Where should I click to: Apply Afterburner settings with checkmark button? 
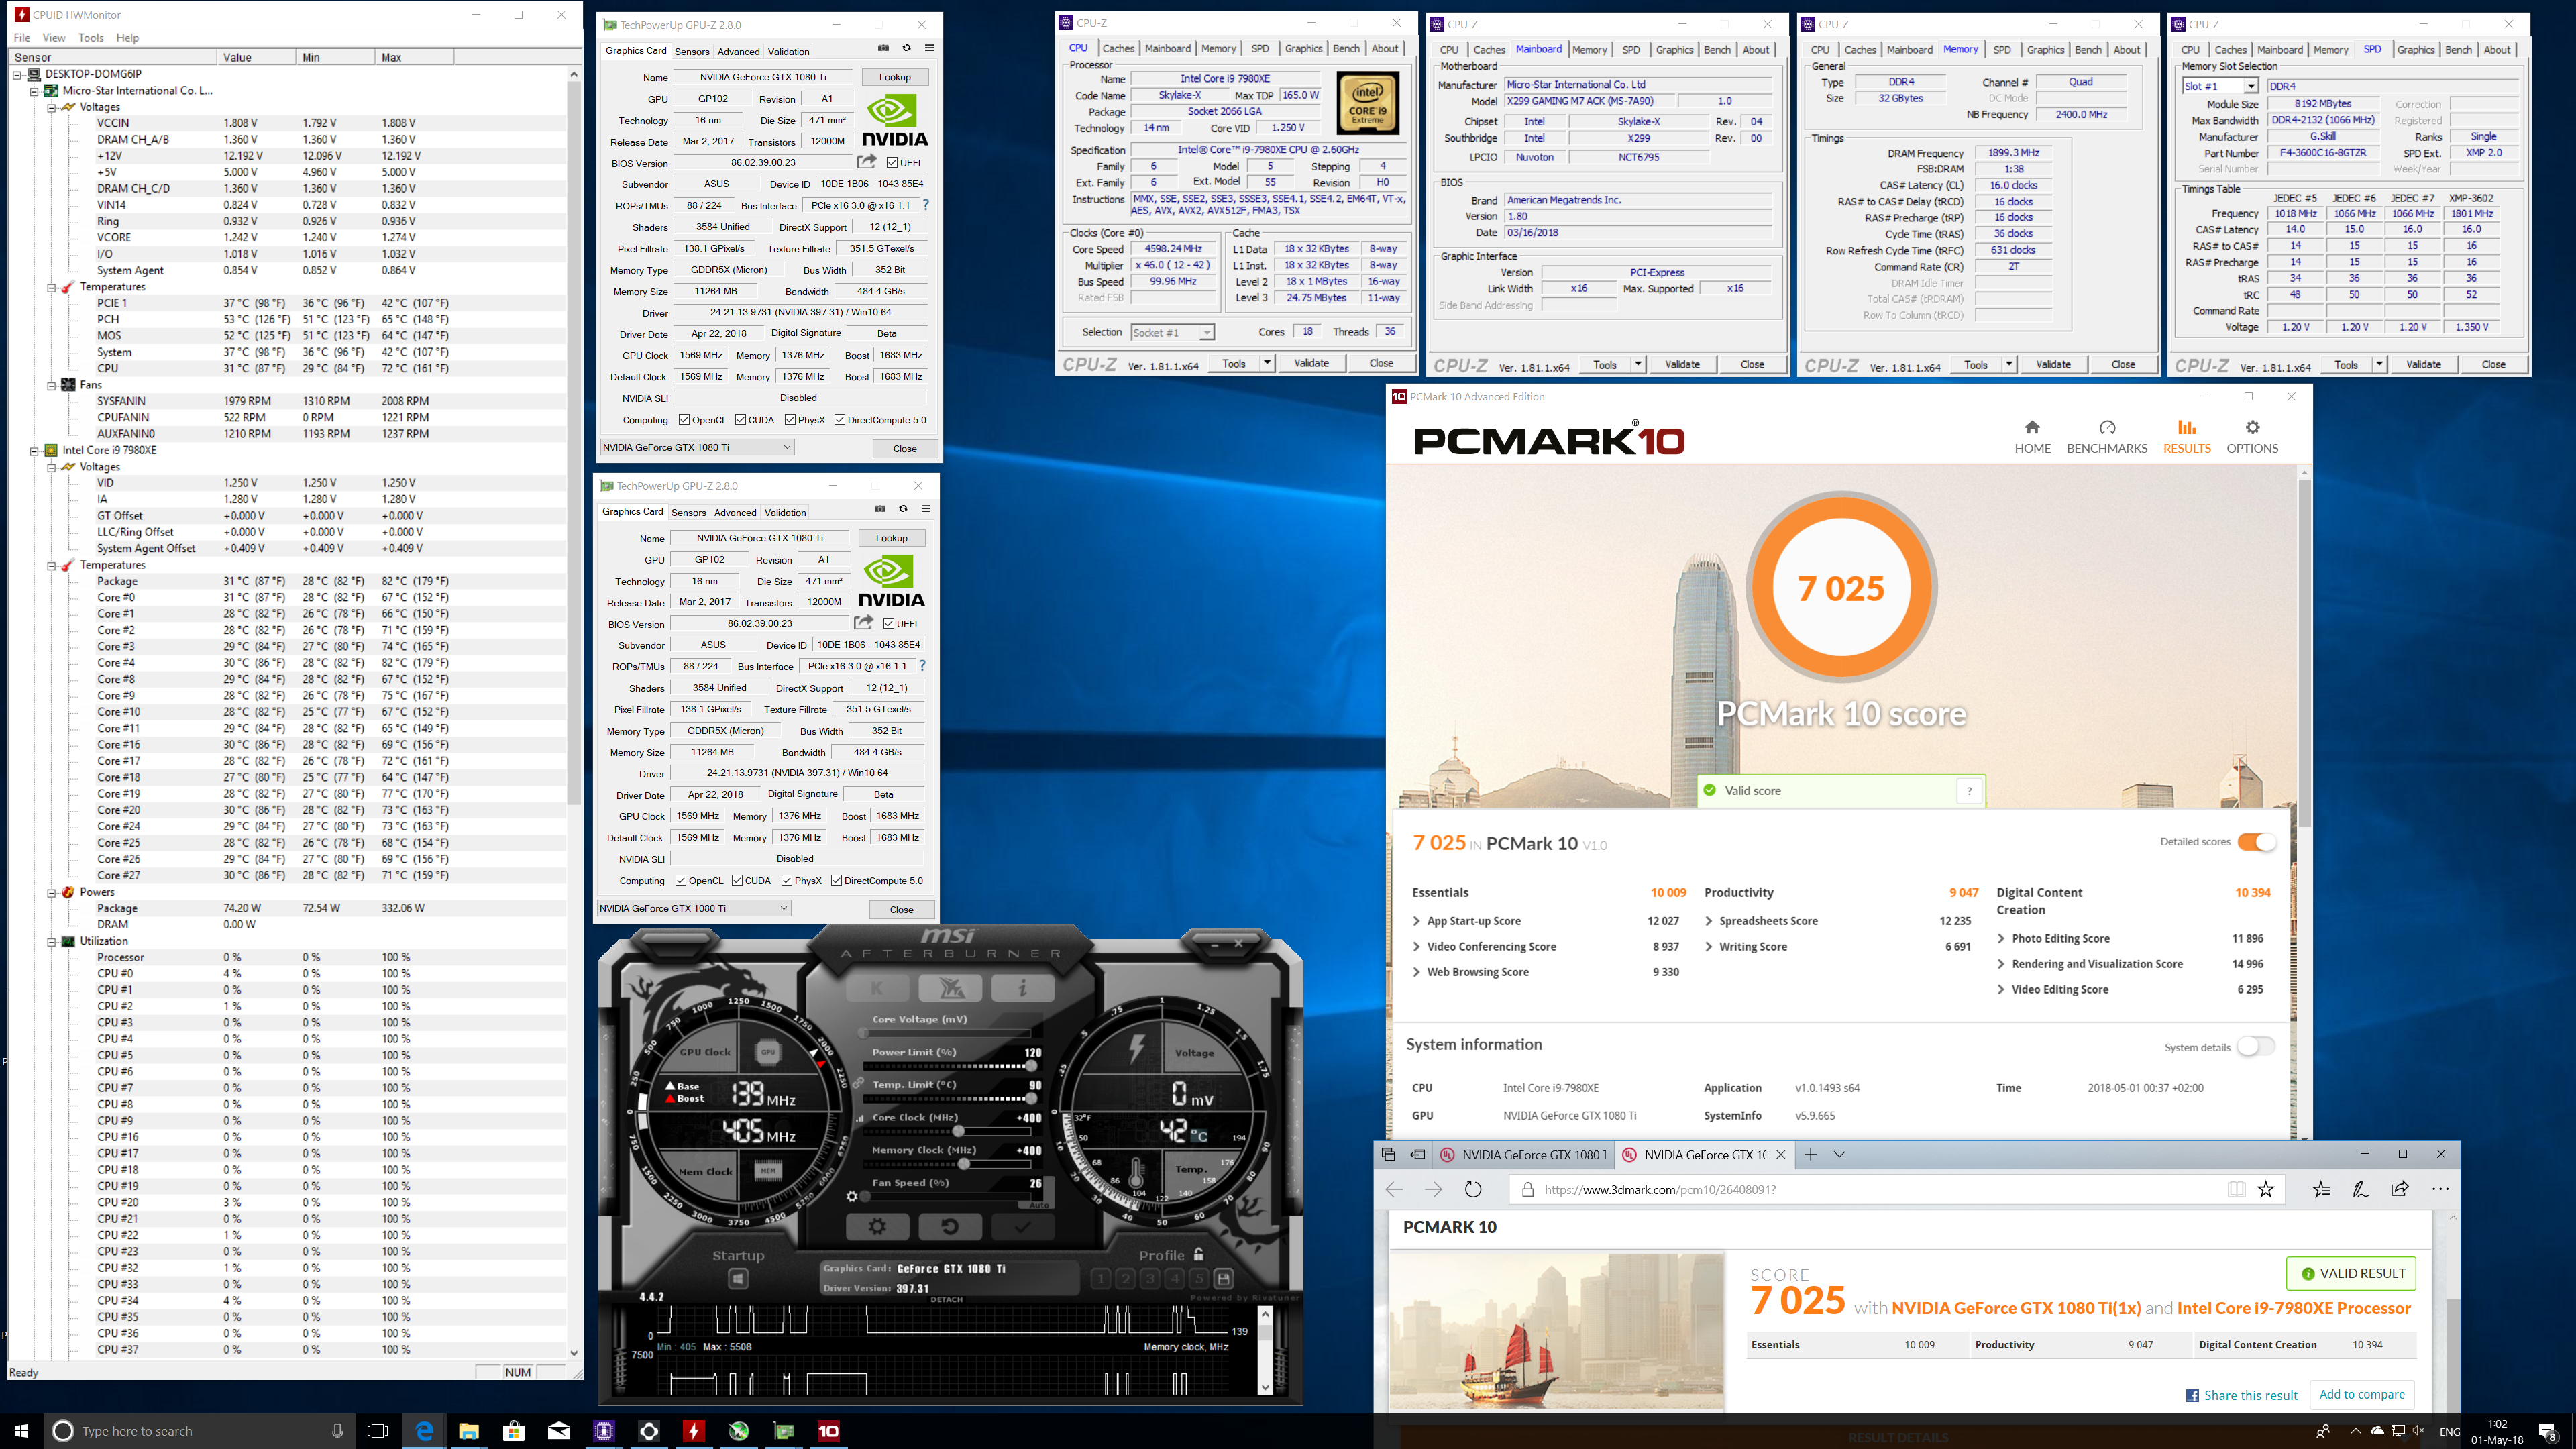tap(1022, 1226)
